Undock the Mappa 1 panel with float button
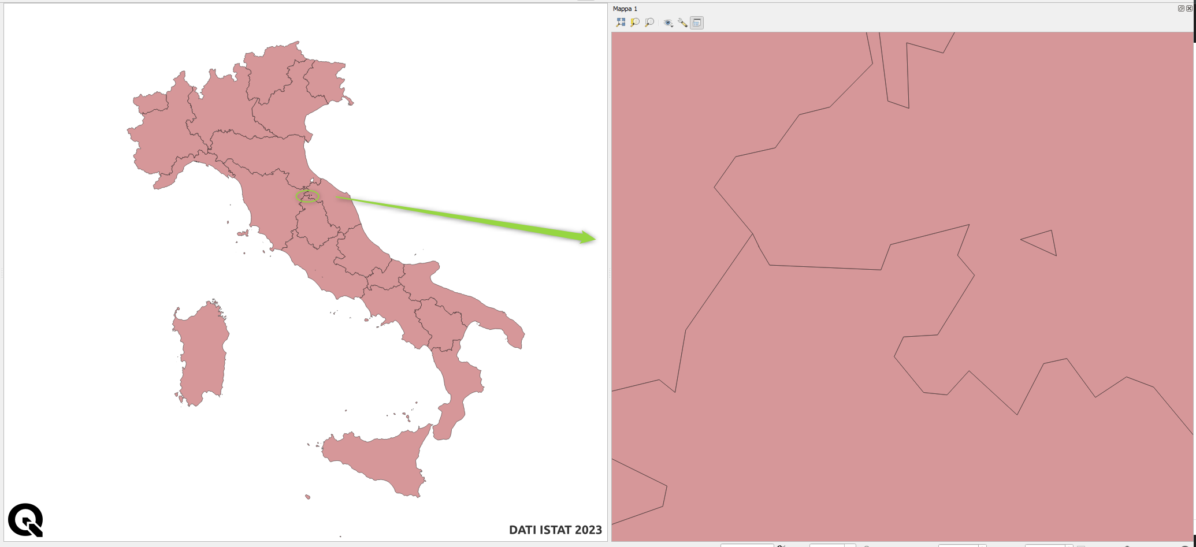1196x547 pixels. [1181, 8]
